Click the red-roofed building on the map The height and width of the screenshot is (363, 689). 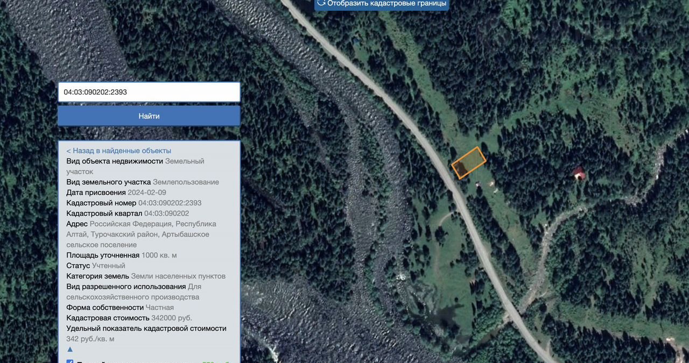point(579,173)
